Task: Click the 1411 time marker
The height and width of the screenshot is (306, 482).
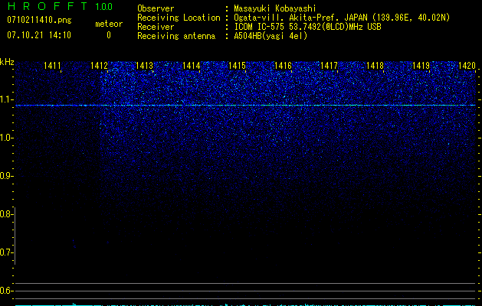Action: [x=52, y=66]
